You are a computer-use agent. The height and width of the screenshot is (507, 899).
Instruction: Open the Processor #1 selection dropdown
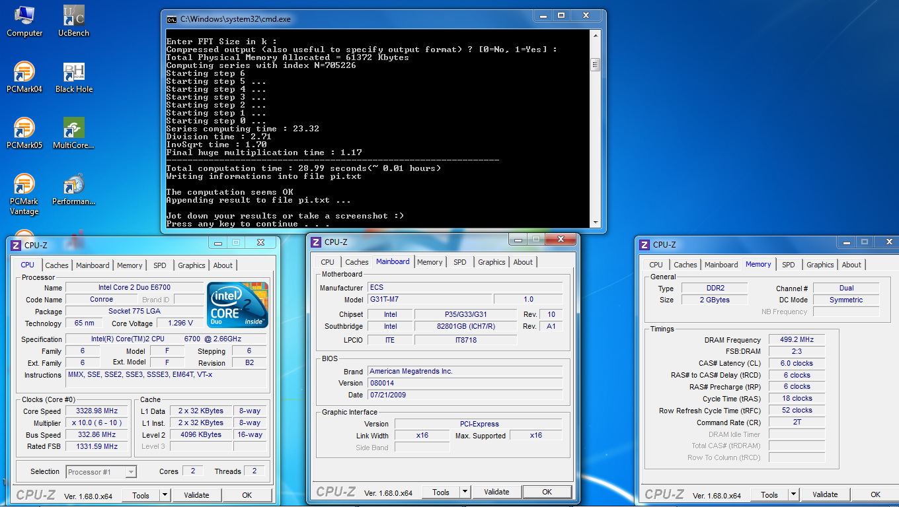[x=101, y=471]
